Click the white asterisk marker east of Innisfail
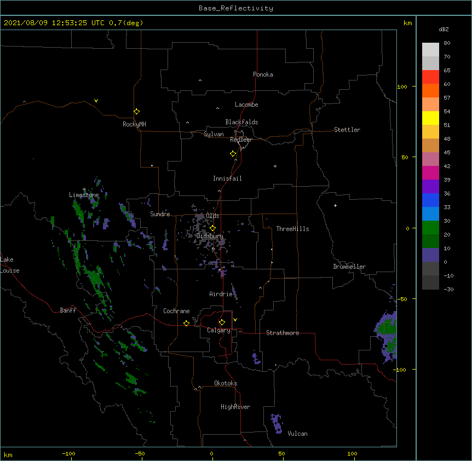The height and width of the screenshot is (461, 472). point(275,166)
